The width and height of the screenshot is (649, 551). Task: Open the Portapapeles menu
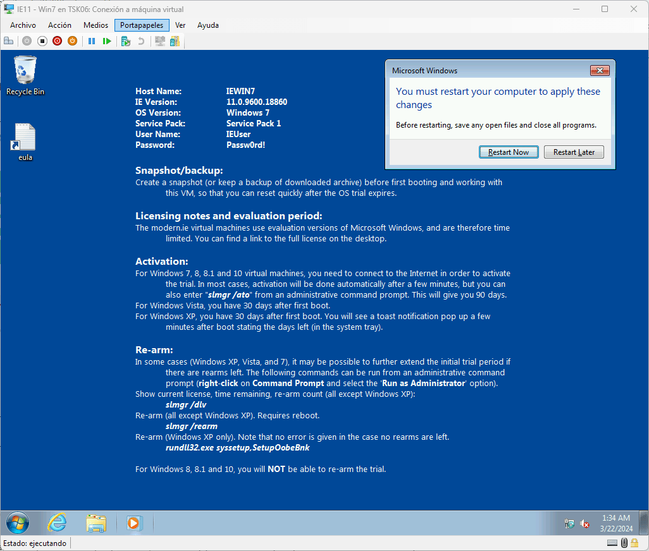(141, 25)
